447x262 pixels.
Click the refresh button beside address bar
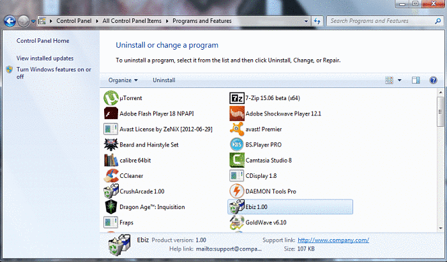click(x=317, y=21)
